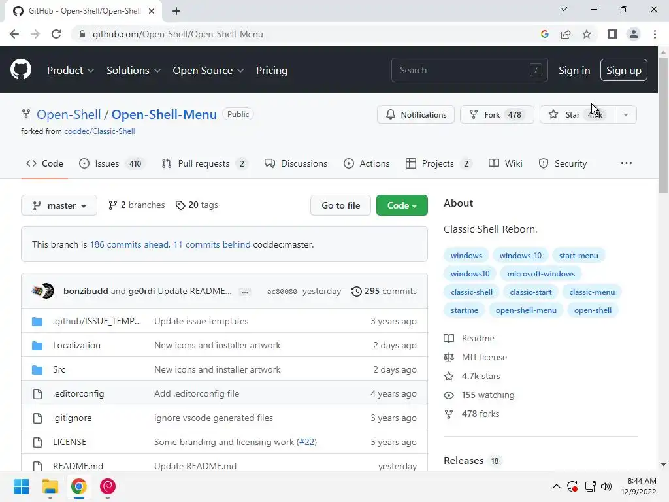Open the Wiki tab
Image resolution: width=669 pixels, height=502 pixels.
pos(505,163)
